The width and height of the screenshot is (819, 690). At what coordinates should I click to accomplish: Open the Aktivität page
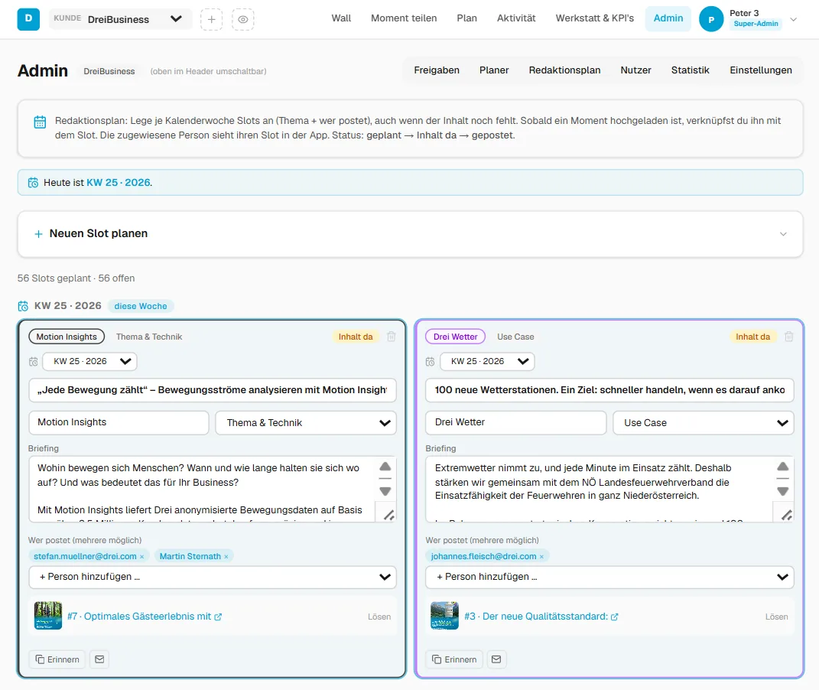(516, 18)
